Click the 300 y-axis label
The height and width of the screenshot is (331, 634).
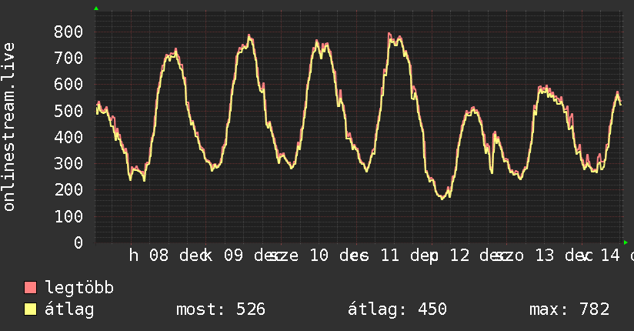coord(68,163)
